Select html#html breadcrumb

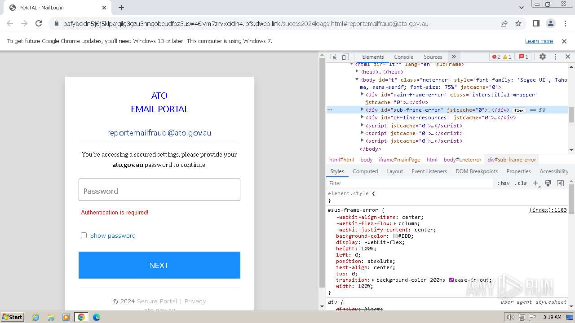[x=341, y=160]
